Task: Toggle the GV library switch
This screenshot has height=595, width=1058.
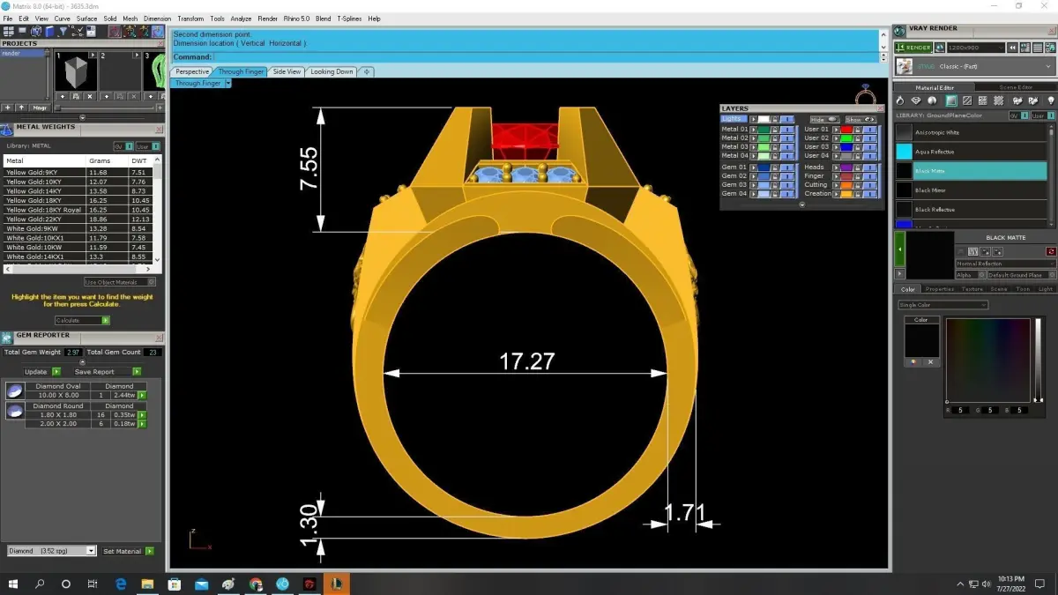Action: 1019,115
